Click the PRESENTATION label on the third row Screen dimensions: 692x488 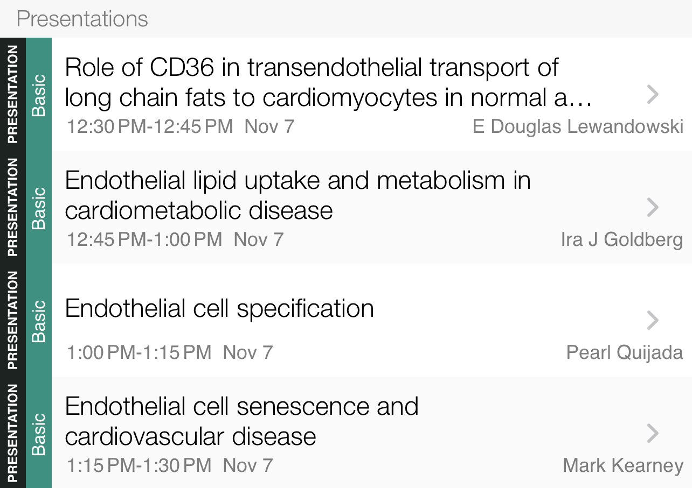click(x=12, y=321)
